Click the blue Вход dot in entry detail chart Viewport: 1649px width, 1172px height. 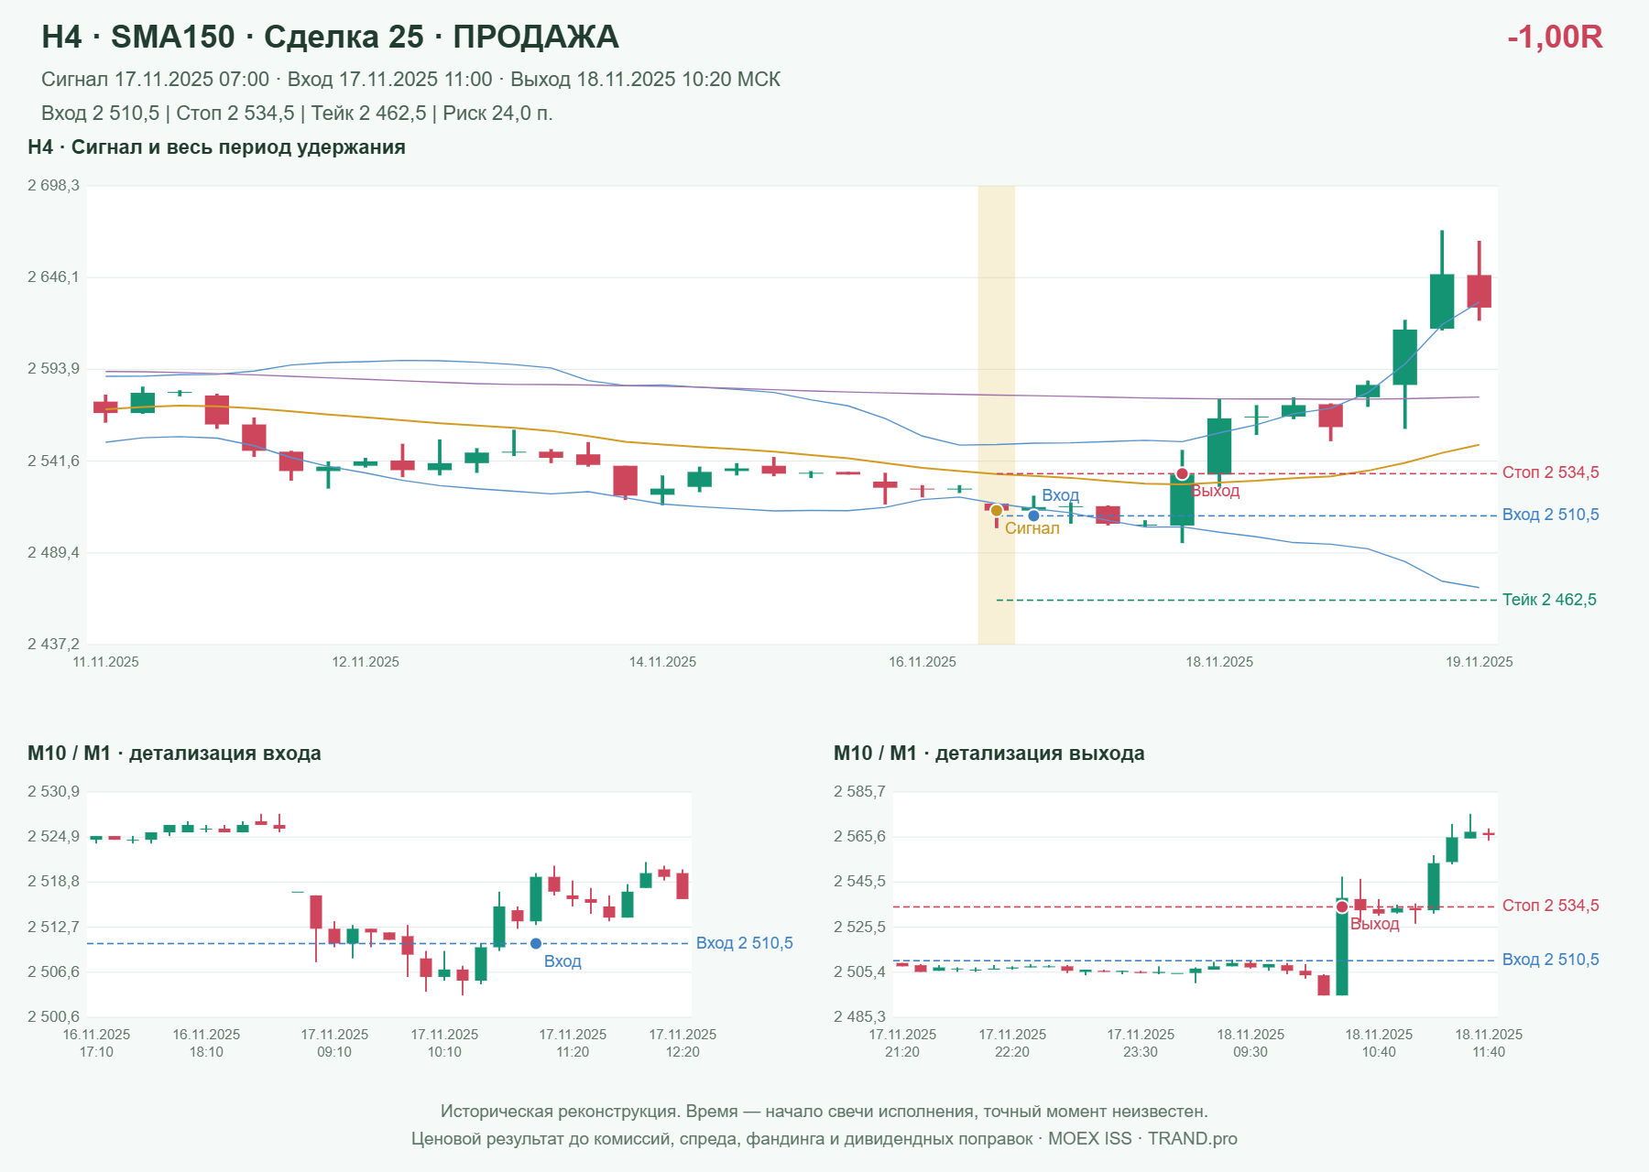[x=536, y=943]
